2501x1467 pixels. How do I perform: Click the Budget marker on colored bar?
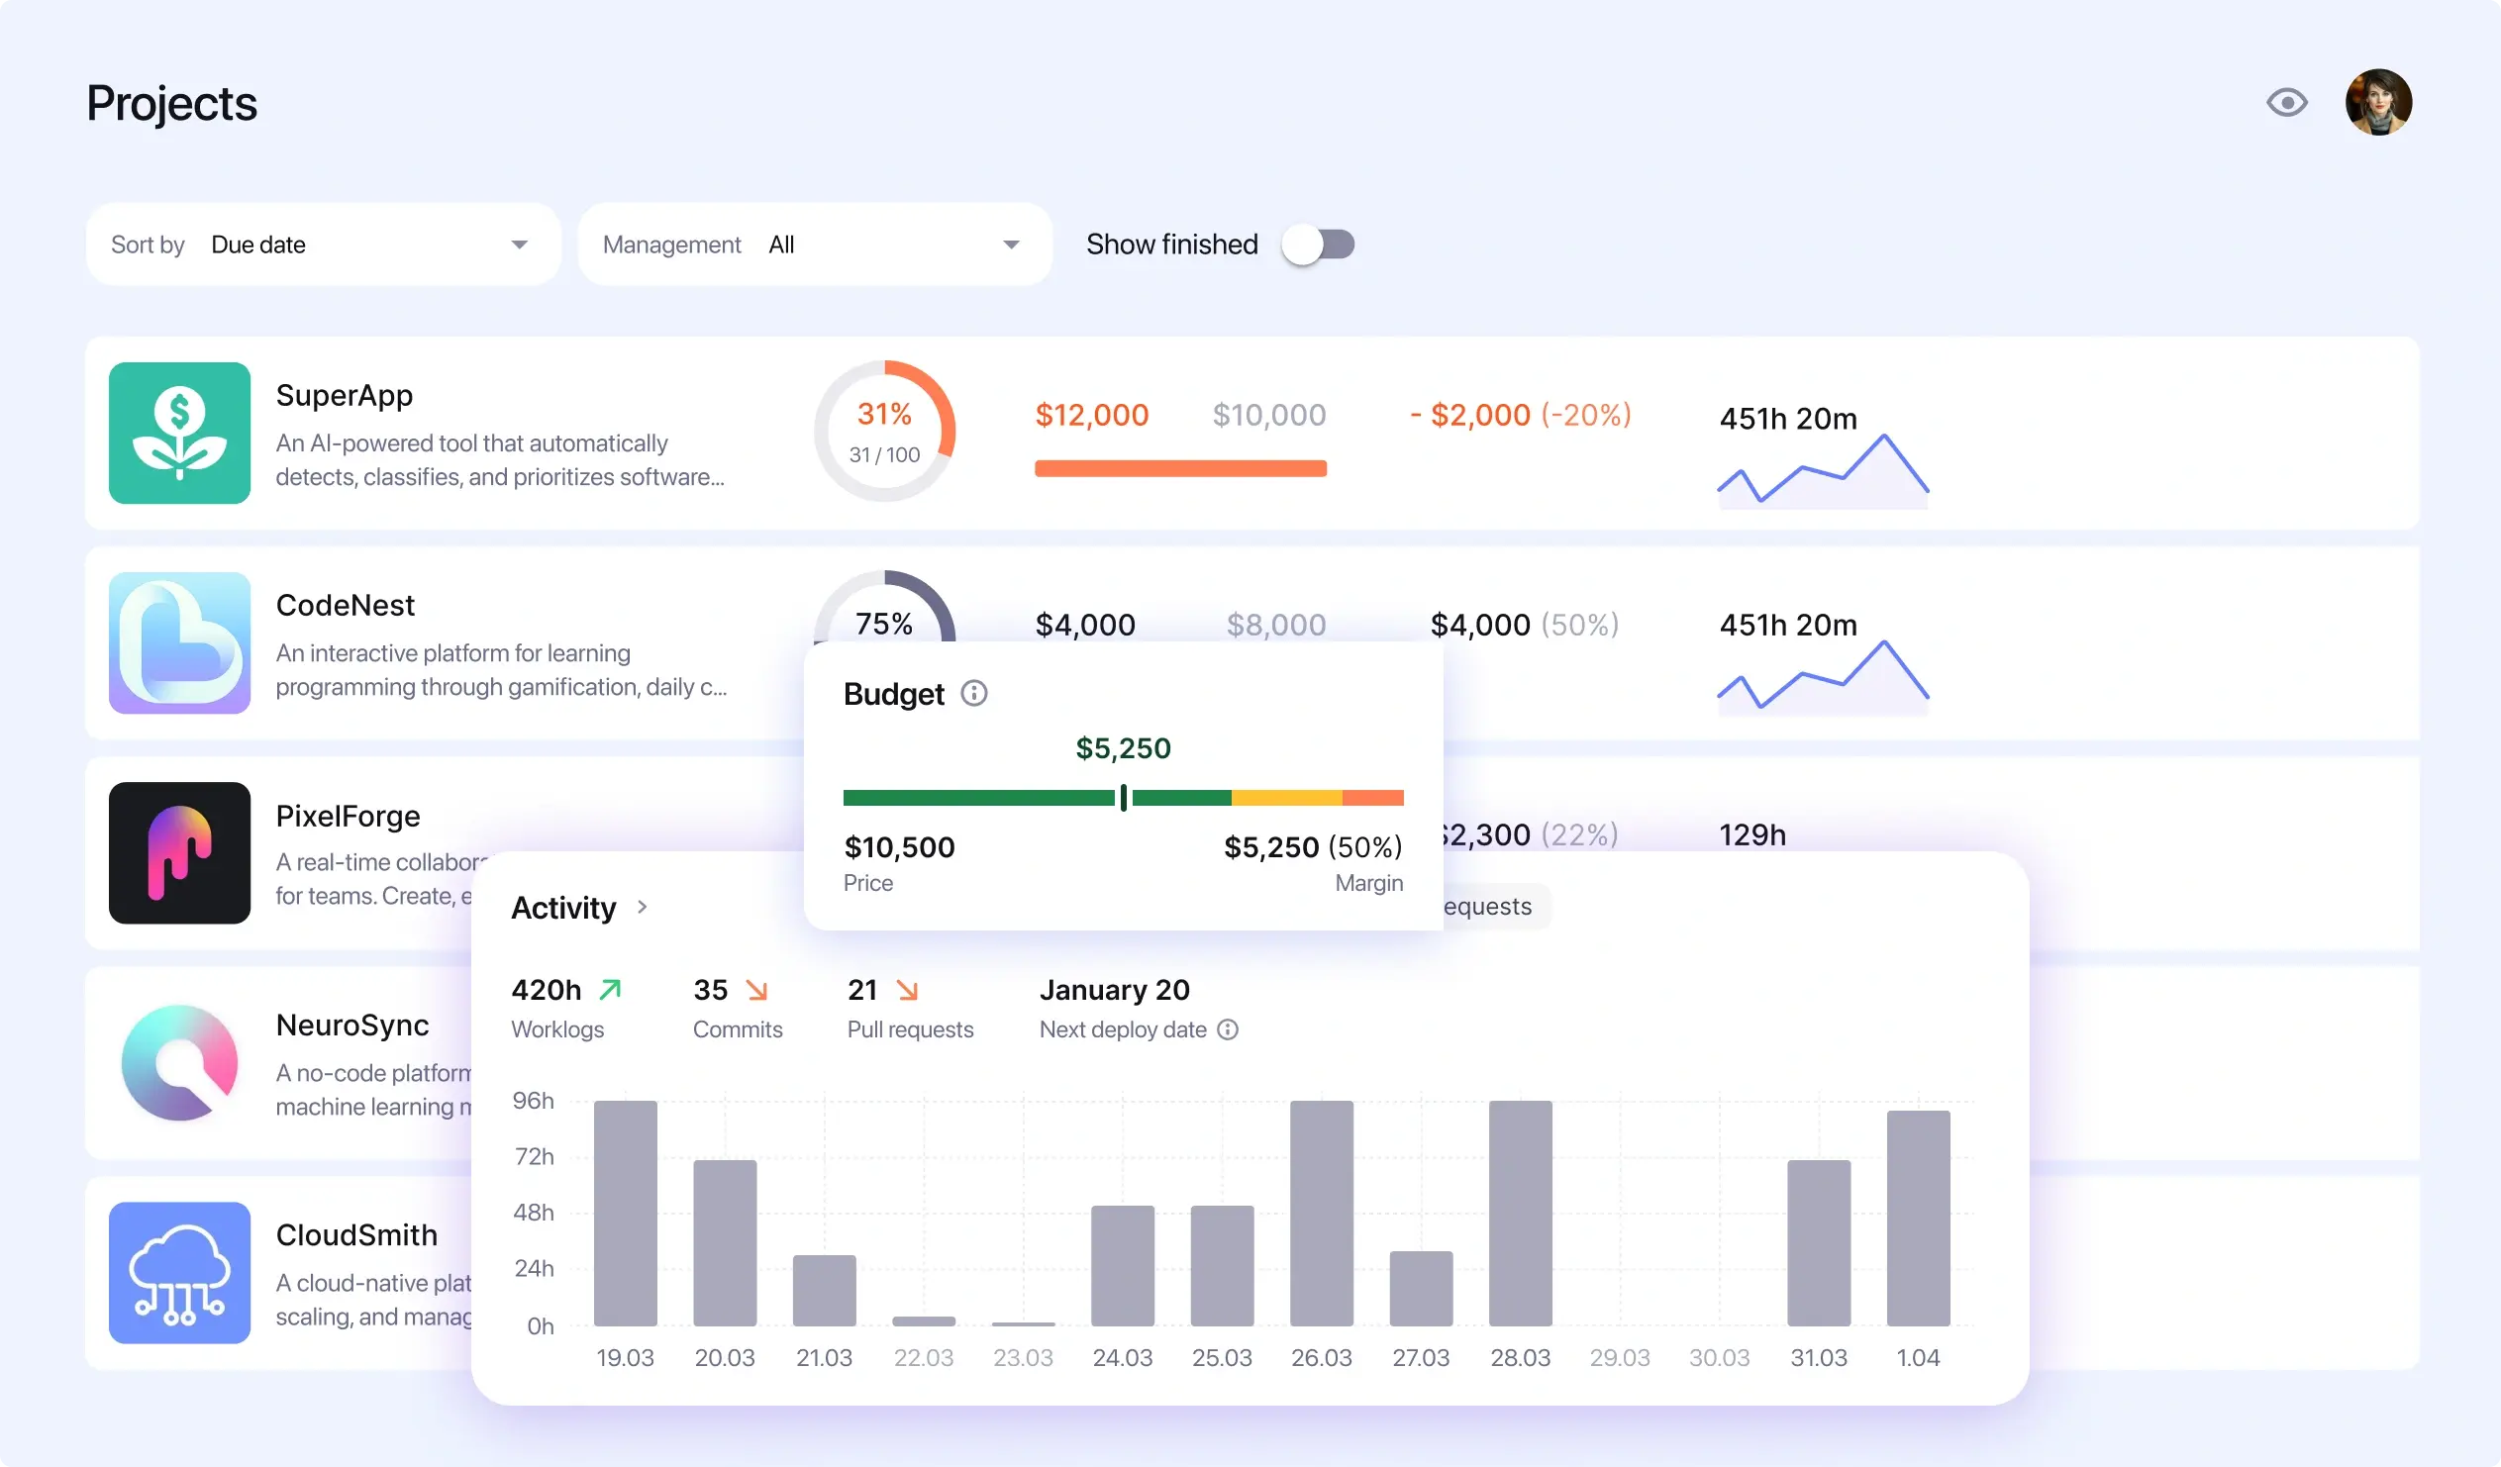pos(1124,797)
